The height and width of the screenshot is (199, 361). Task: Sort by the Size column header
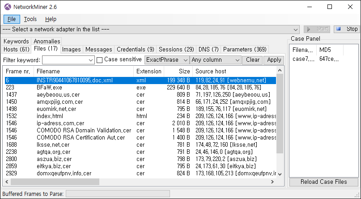pyautogui.click(x=178, y=71)
